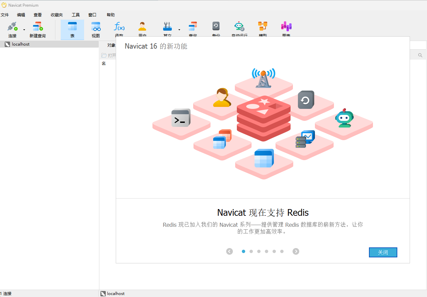427x297 pixels.
Task: Open the dropdown arrow next to 连接
Action: click(x=24, y=30)
